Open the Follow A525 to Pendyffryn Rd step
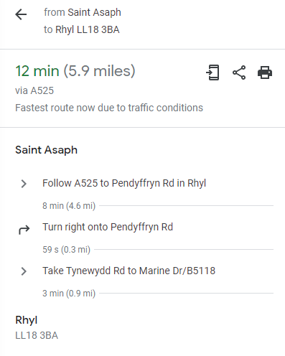285x356 pixels. coord(124,183)
